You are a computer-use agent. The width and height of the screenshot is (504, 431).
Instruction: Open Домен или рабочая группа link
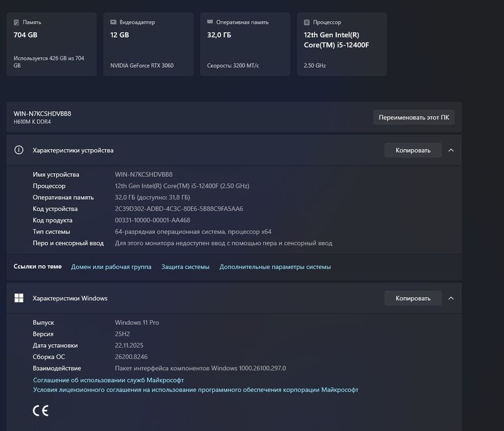click(x=111, y=266)
